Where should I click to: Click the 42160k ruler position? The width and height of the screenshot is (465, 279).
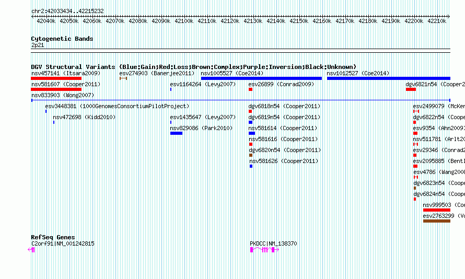click(x=322, y=21)
